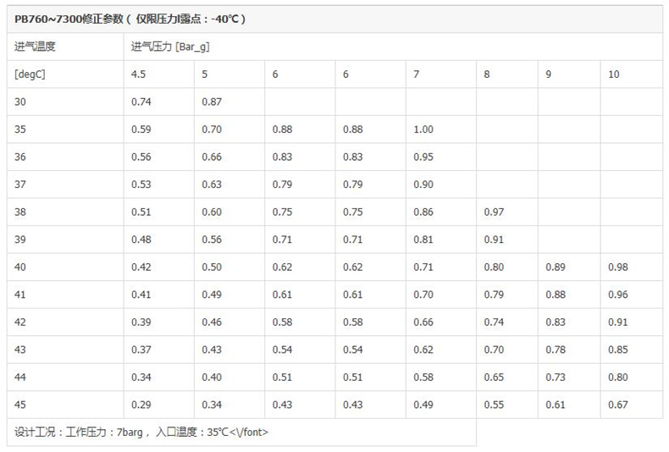Click value 0.73 in the 44 row

tap(556, 377)
